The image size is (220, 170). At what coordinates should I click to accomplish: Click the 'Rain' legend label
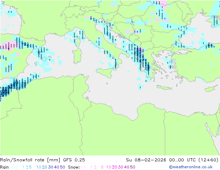tap(5, 167)
